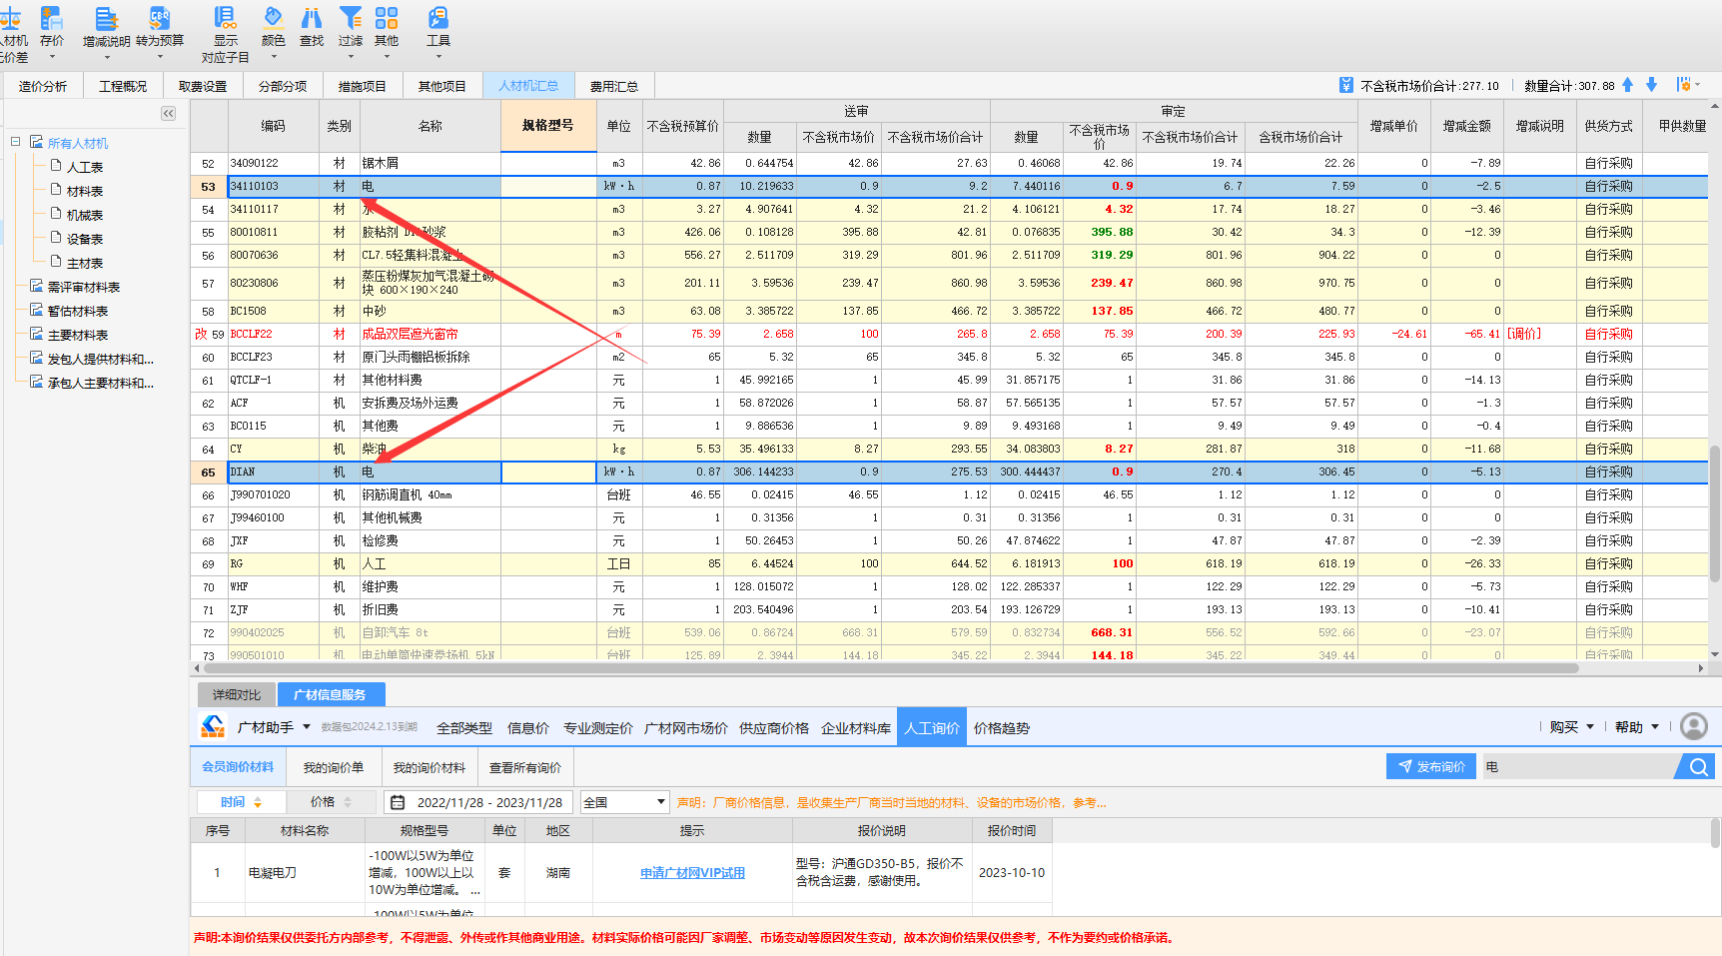1722x956 pixels.
Task: Open the 费用汇总 tab
Action: pyautogui.click(x=614, y=86)
